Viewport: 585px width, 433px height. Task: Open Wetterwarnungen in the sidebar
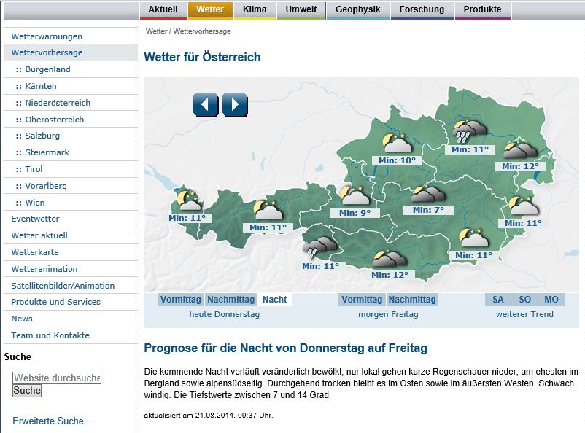tap(47, 36)
